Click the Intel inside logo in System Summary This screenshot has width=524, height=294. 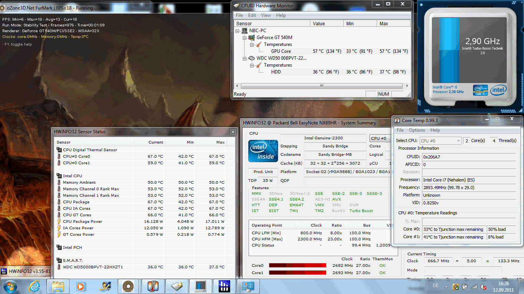263,151
